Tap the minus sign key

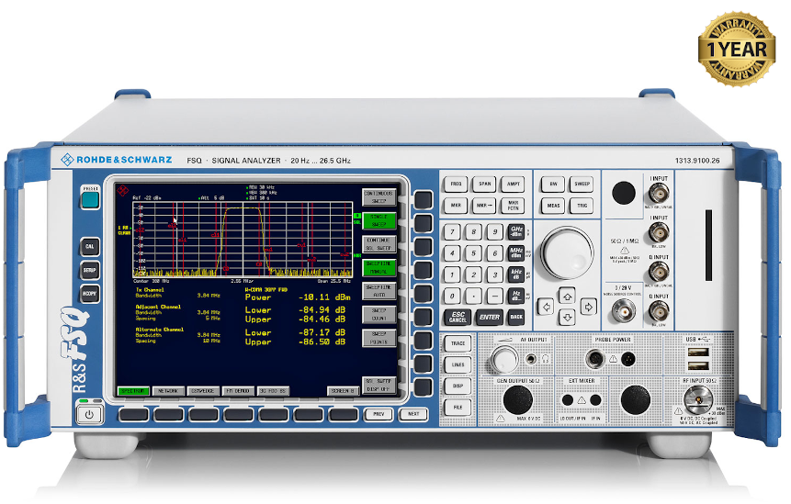[495, 296]
